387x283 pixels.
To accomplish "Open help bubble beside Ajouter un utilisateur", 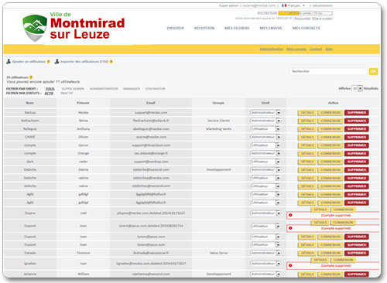I will point(48,62).
